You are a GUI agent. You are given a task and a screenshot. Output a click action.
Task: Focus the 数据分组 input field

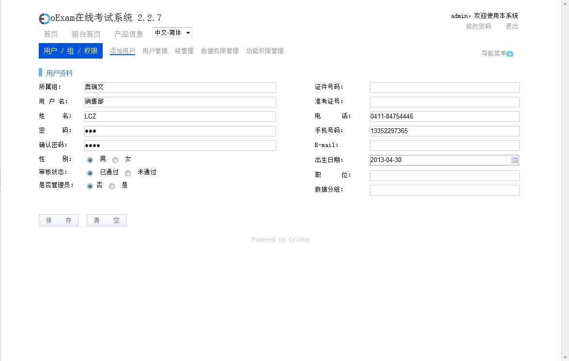tap(445, 190)
